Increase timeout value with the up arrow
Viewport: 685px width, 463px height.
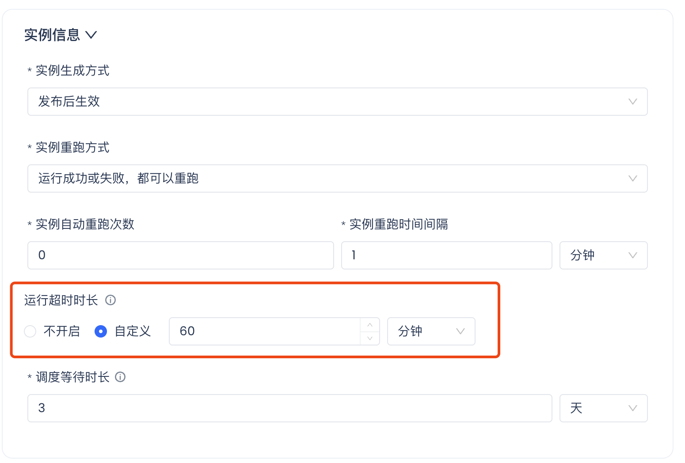click(370, 325)
